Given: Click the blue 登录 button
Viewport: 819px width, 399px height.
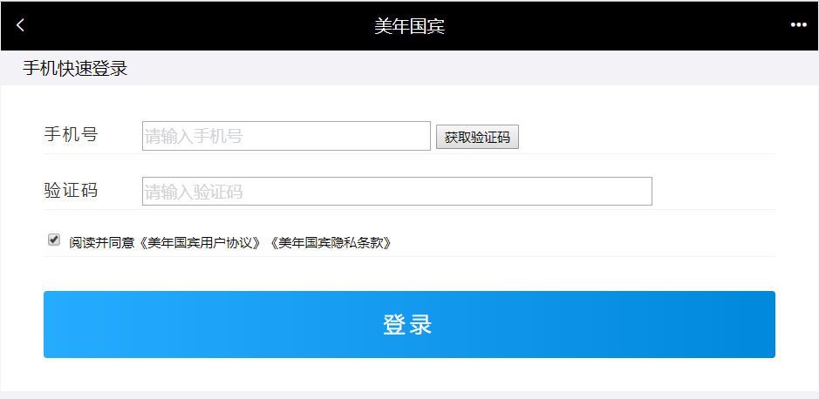Looking at the screenshot, I should 409,324.
